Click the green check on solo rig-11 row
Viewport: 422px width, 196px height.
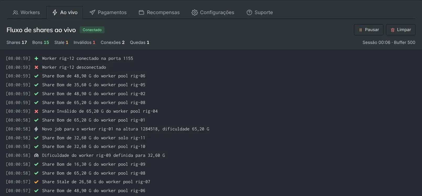36,138
